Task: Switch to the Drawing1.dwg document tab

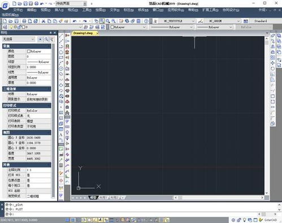Action: (x=83, y=33)
